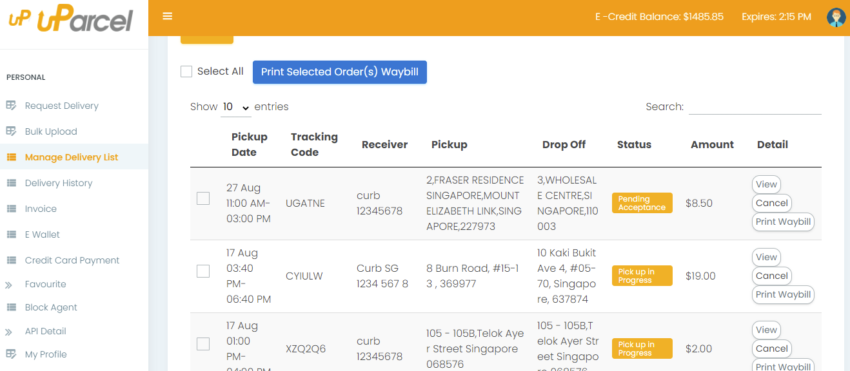Click the Invoice list icon in sidebar
850x371 pixels.
(11, 209)
